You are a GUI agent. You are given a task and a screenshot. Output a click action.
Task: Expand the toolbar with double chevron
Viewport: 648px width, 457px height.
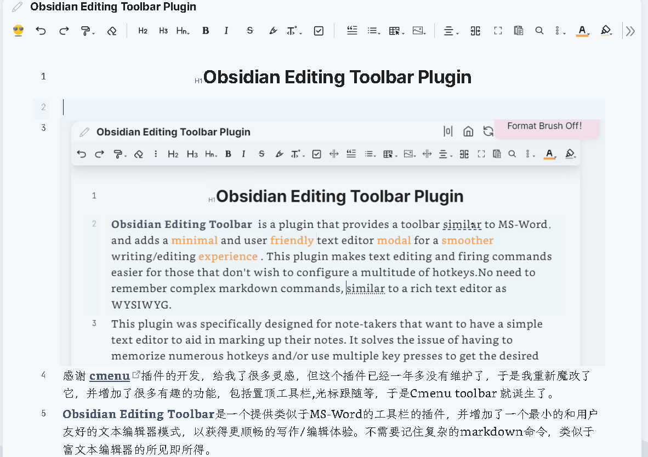point(630,31)
